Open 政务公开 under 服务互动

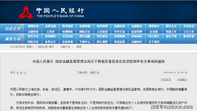point(33,36)
